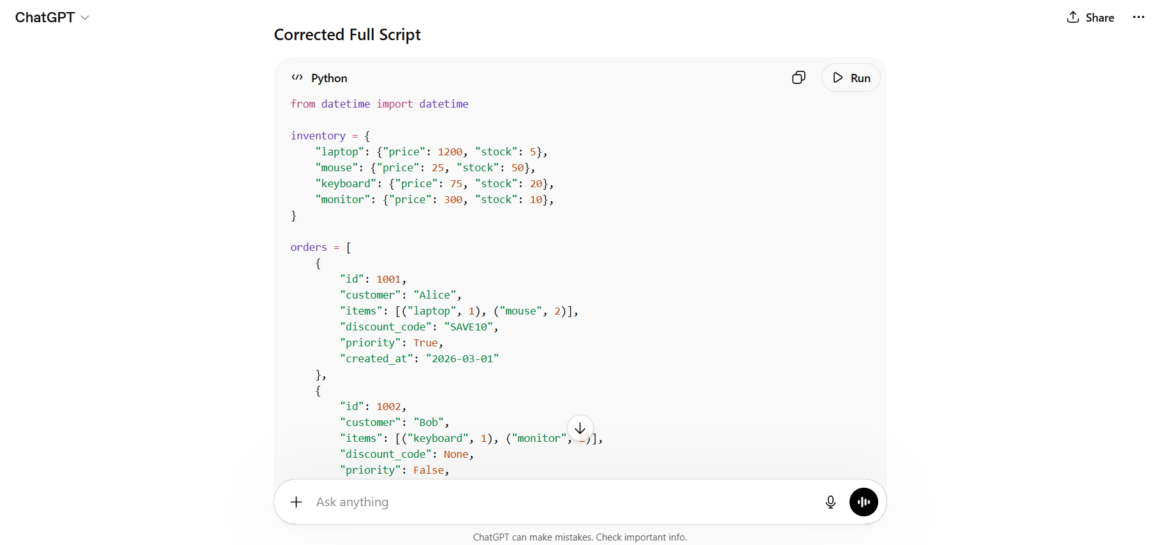Open the ChatGPT model selector dropdown
1155x545 pixels.
point(52,18)
